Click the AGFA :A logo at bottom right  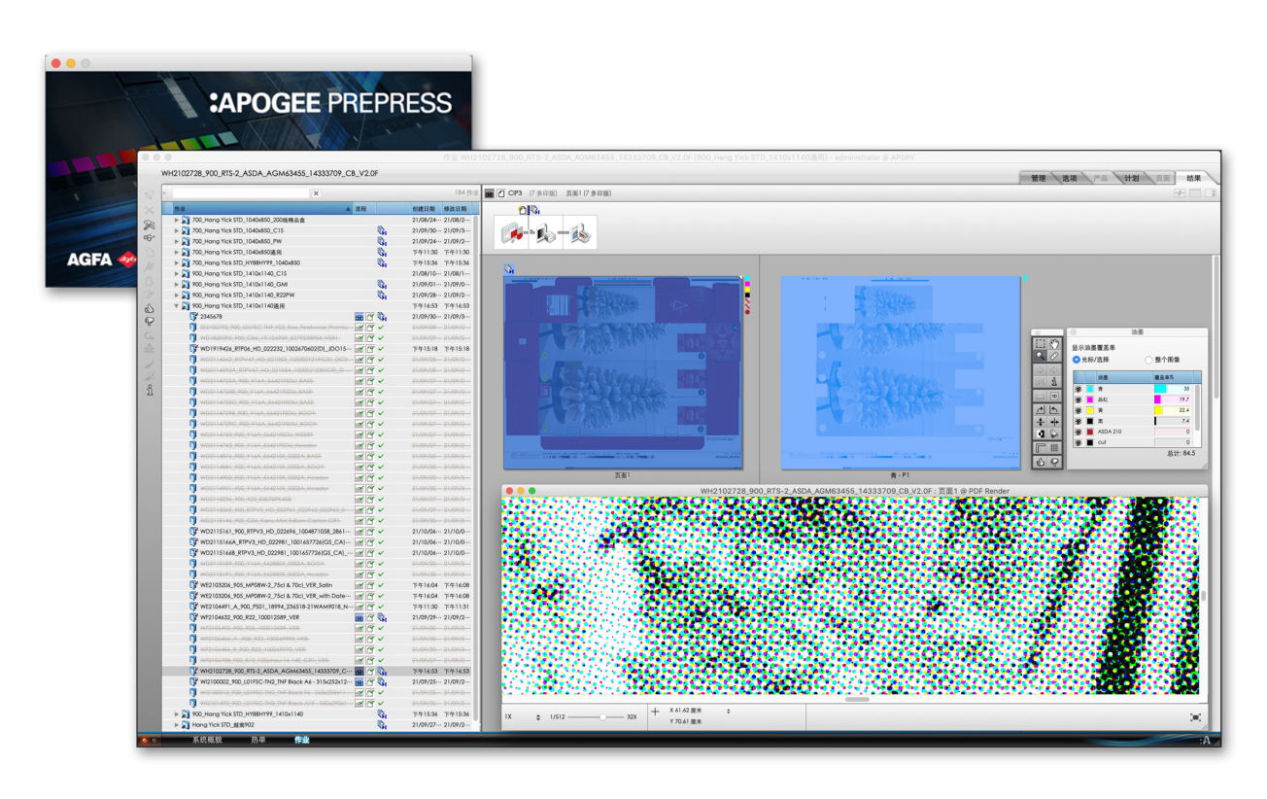coord(1206,741)
